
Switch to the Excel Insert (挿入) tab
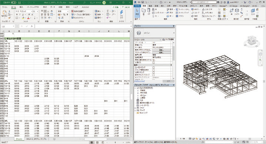pyautogui.click(x=21, y=7)
